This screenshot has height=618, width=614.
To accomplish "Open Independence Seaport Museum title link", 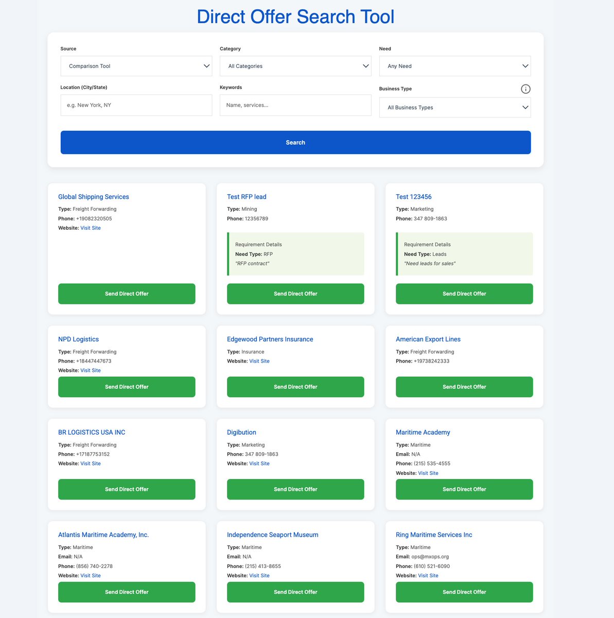I will point(273,535).
